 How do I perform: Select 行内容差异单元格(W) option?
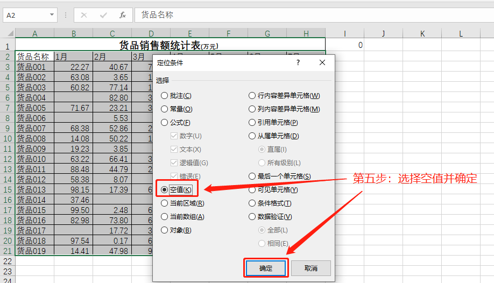click(284, 95)
